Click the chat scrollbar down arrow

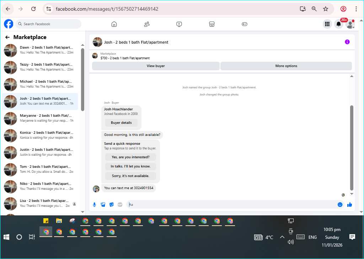click(x=352, y=194)
